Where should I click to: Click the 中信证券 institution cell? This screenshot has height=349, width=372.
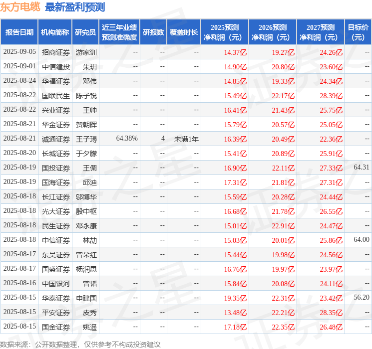pos(56,240)
